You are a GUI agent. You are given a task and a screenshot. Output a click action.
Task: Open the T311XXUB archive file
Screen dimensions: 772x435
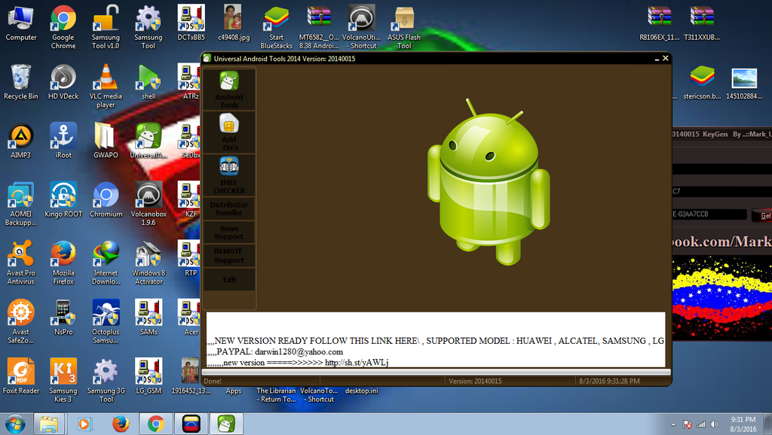[x=702, y=23]
